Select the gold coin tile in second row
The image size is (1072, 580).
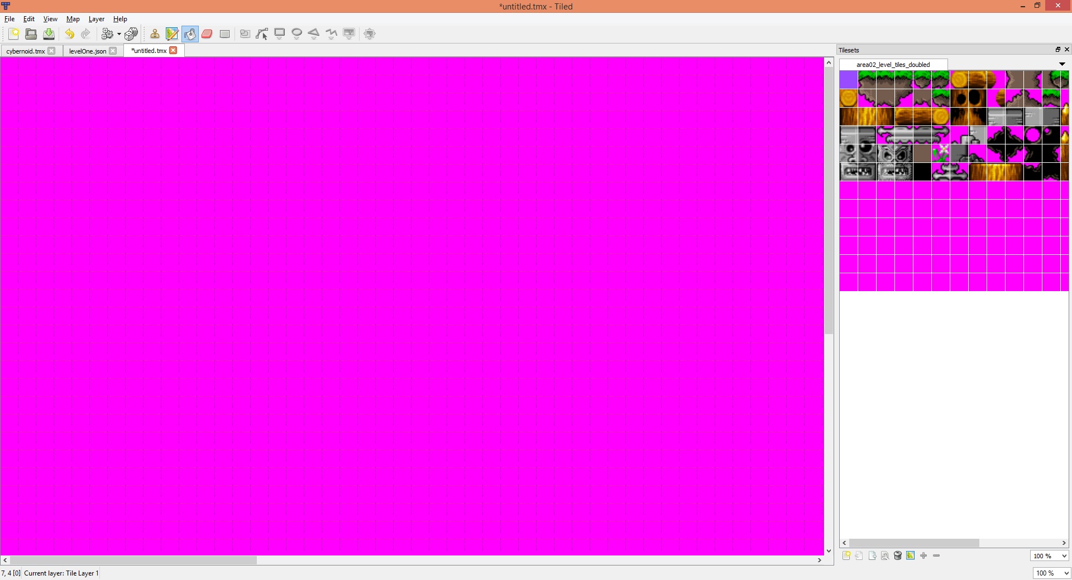pyautogui.click(x=849, y=98)
